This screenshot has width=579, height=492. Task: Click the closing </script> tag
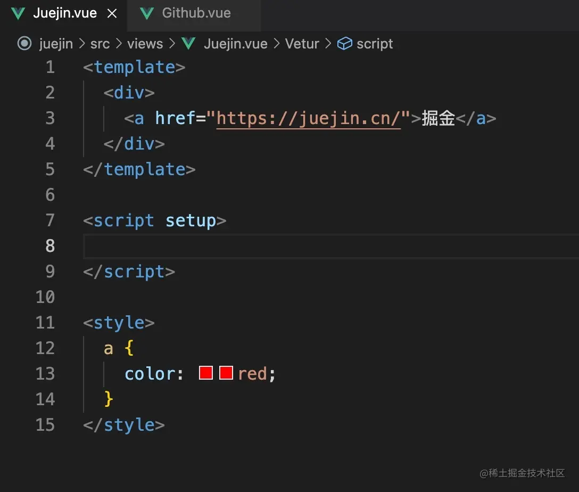pos(129,272)
